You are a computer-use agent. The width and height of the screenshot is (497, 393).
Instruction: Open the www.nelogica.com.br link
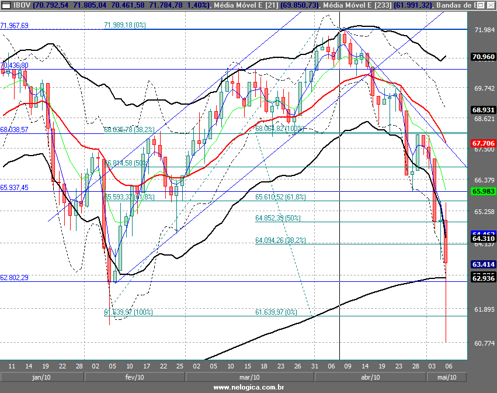coord(249,387)
